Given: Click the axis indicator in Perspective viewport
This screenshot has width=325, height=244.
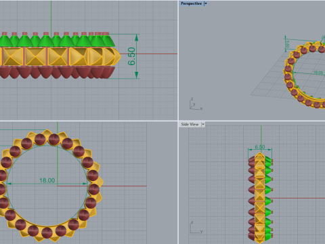Looking at the screenshot, I should point(196,104).
